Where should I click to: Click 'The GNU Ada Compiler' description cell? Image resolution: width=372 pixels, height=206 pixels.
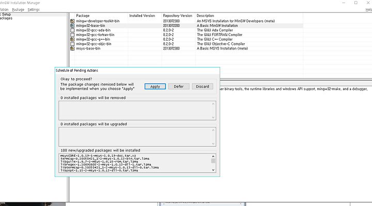click(215, 30)
